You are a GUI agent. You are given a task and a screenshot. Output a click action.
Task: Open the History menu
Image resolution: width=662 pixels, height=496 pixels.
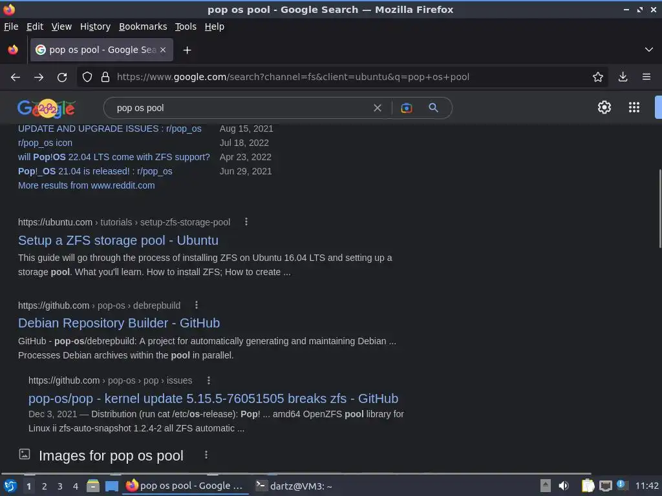point(95,26)
